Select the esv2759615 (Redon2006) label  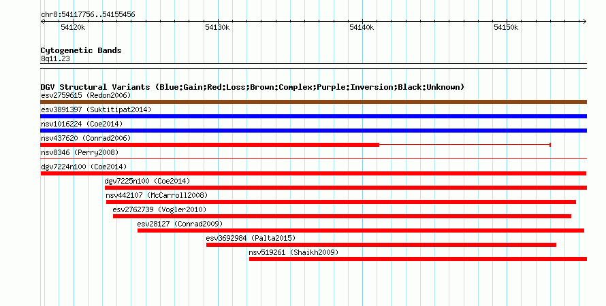[x=86, y=95]
